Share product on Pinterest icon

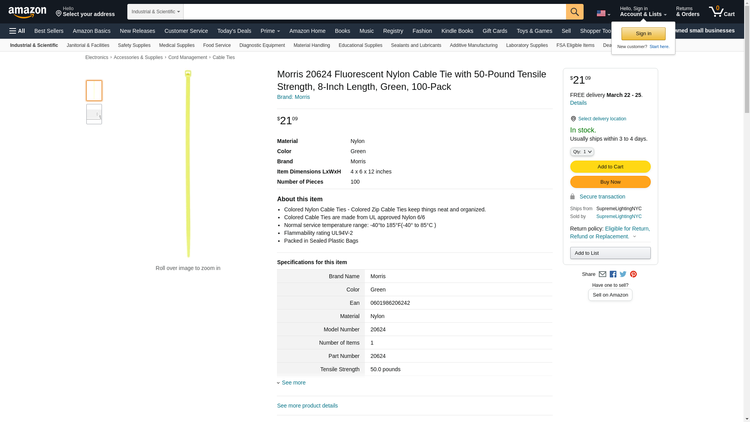click(633, 274)
